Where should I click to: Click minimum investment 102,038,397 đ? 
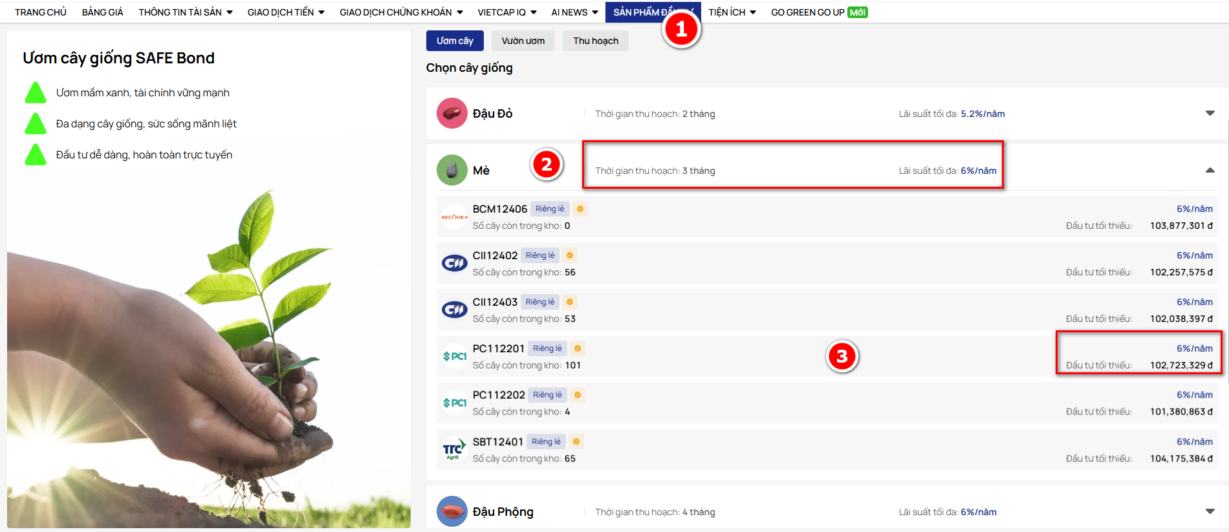[x=1181, y=319]
